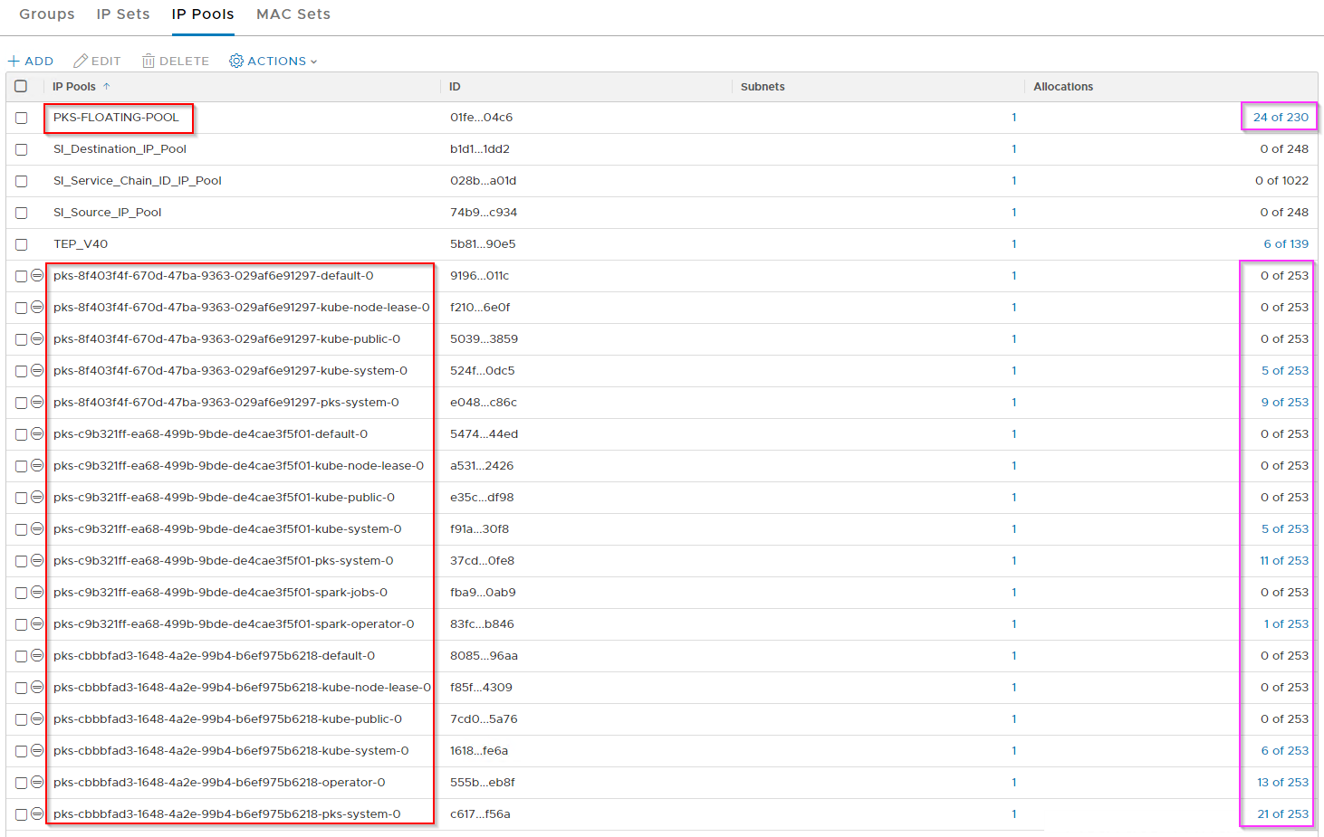1324x837 pixels.
Task: Click the Allocations column header
Action: pyautogui.click(x=1063, y=87)
